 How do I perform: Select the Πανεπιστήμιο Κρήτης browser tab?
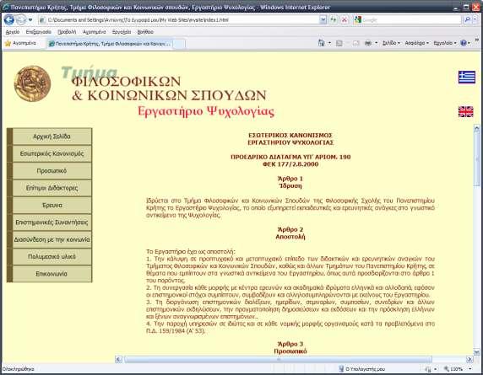click(110, 44)
